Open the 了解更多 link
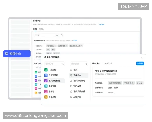This screenshot has width=152, height=122. [101, 25]
